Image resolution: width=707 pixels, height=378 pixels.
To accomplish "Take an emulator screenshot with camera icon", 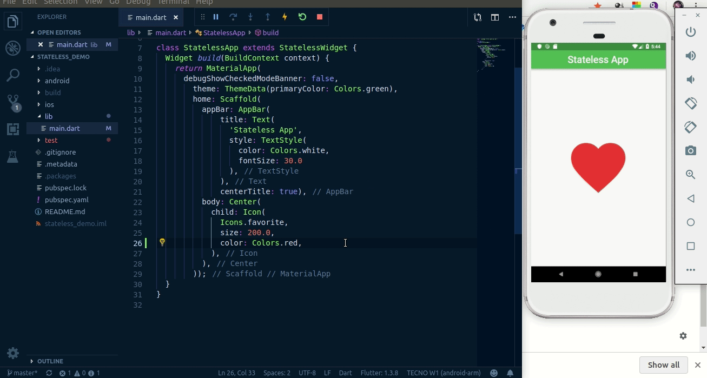I will click(x=691, y=151).
